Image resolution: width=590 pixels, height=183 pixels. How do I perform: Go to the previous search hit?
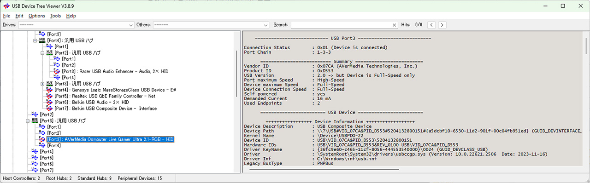coord(431,25)
